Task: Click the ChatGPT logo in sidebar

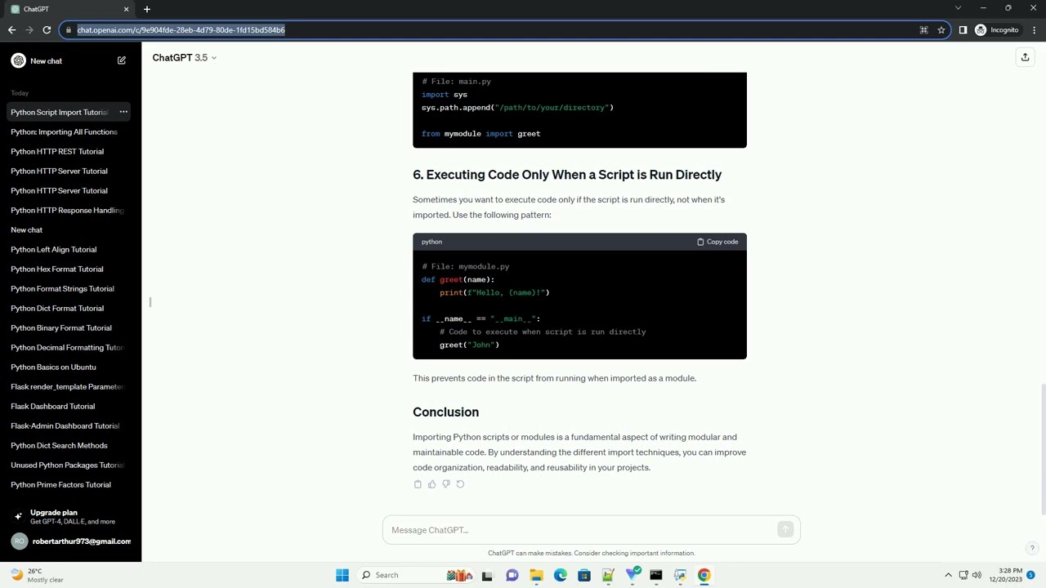Action: pyautogui.click(x=18, y=60)
